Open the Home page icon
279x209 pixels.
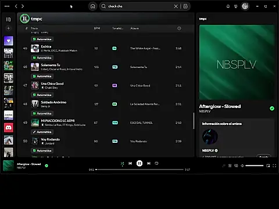point(92,6)
